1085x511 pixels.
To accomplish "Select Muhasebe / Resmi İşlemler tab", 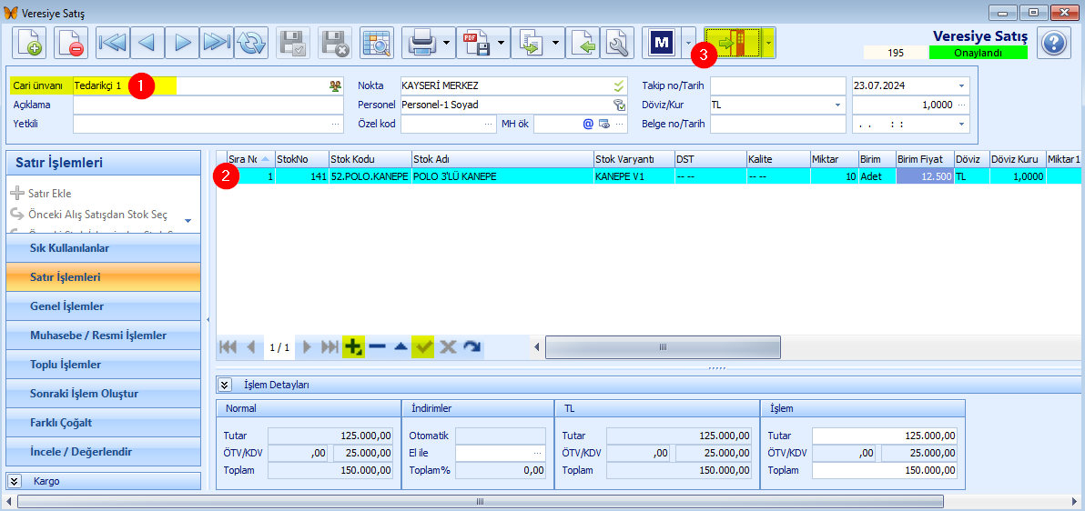I will tap(103, 336).
